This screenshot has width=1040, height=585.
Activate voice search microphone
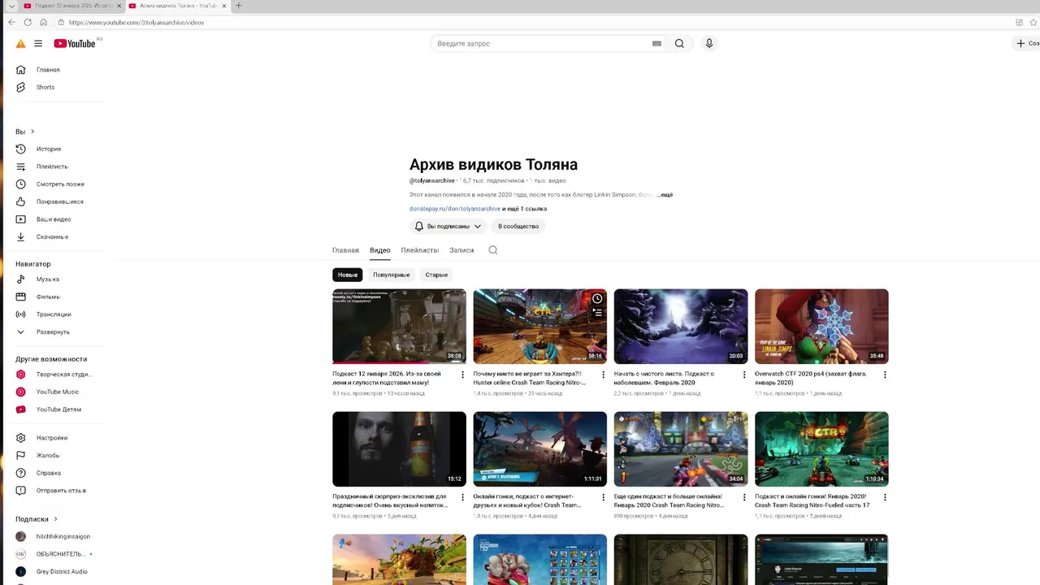click(709, 43)
